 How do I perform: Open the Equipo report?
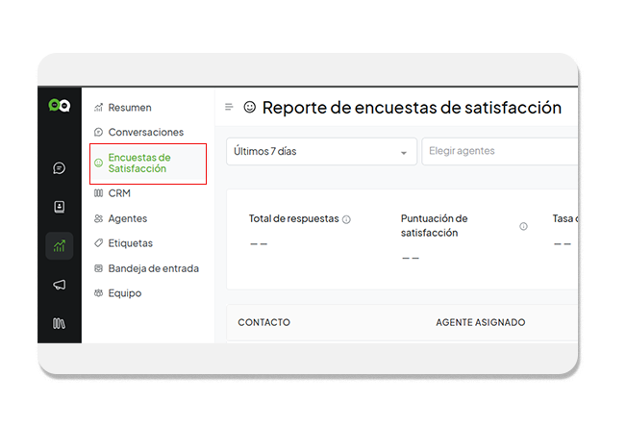[x=117, y=293]
